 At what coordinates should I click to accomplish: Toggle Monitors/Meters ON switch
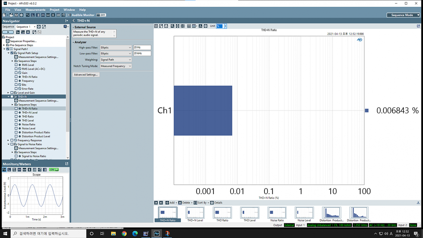click(54, 170)
